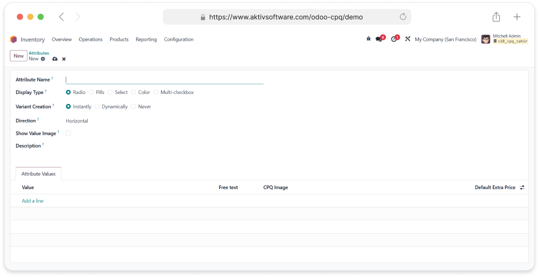Expand the Operations menu
The height and width of the screenshot is (277, 539).
(x=91, y=39)
